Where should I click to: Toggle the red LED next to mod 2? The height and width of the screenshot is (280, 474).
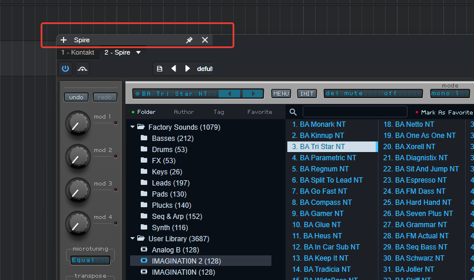pos(115,156)
